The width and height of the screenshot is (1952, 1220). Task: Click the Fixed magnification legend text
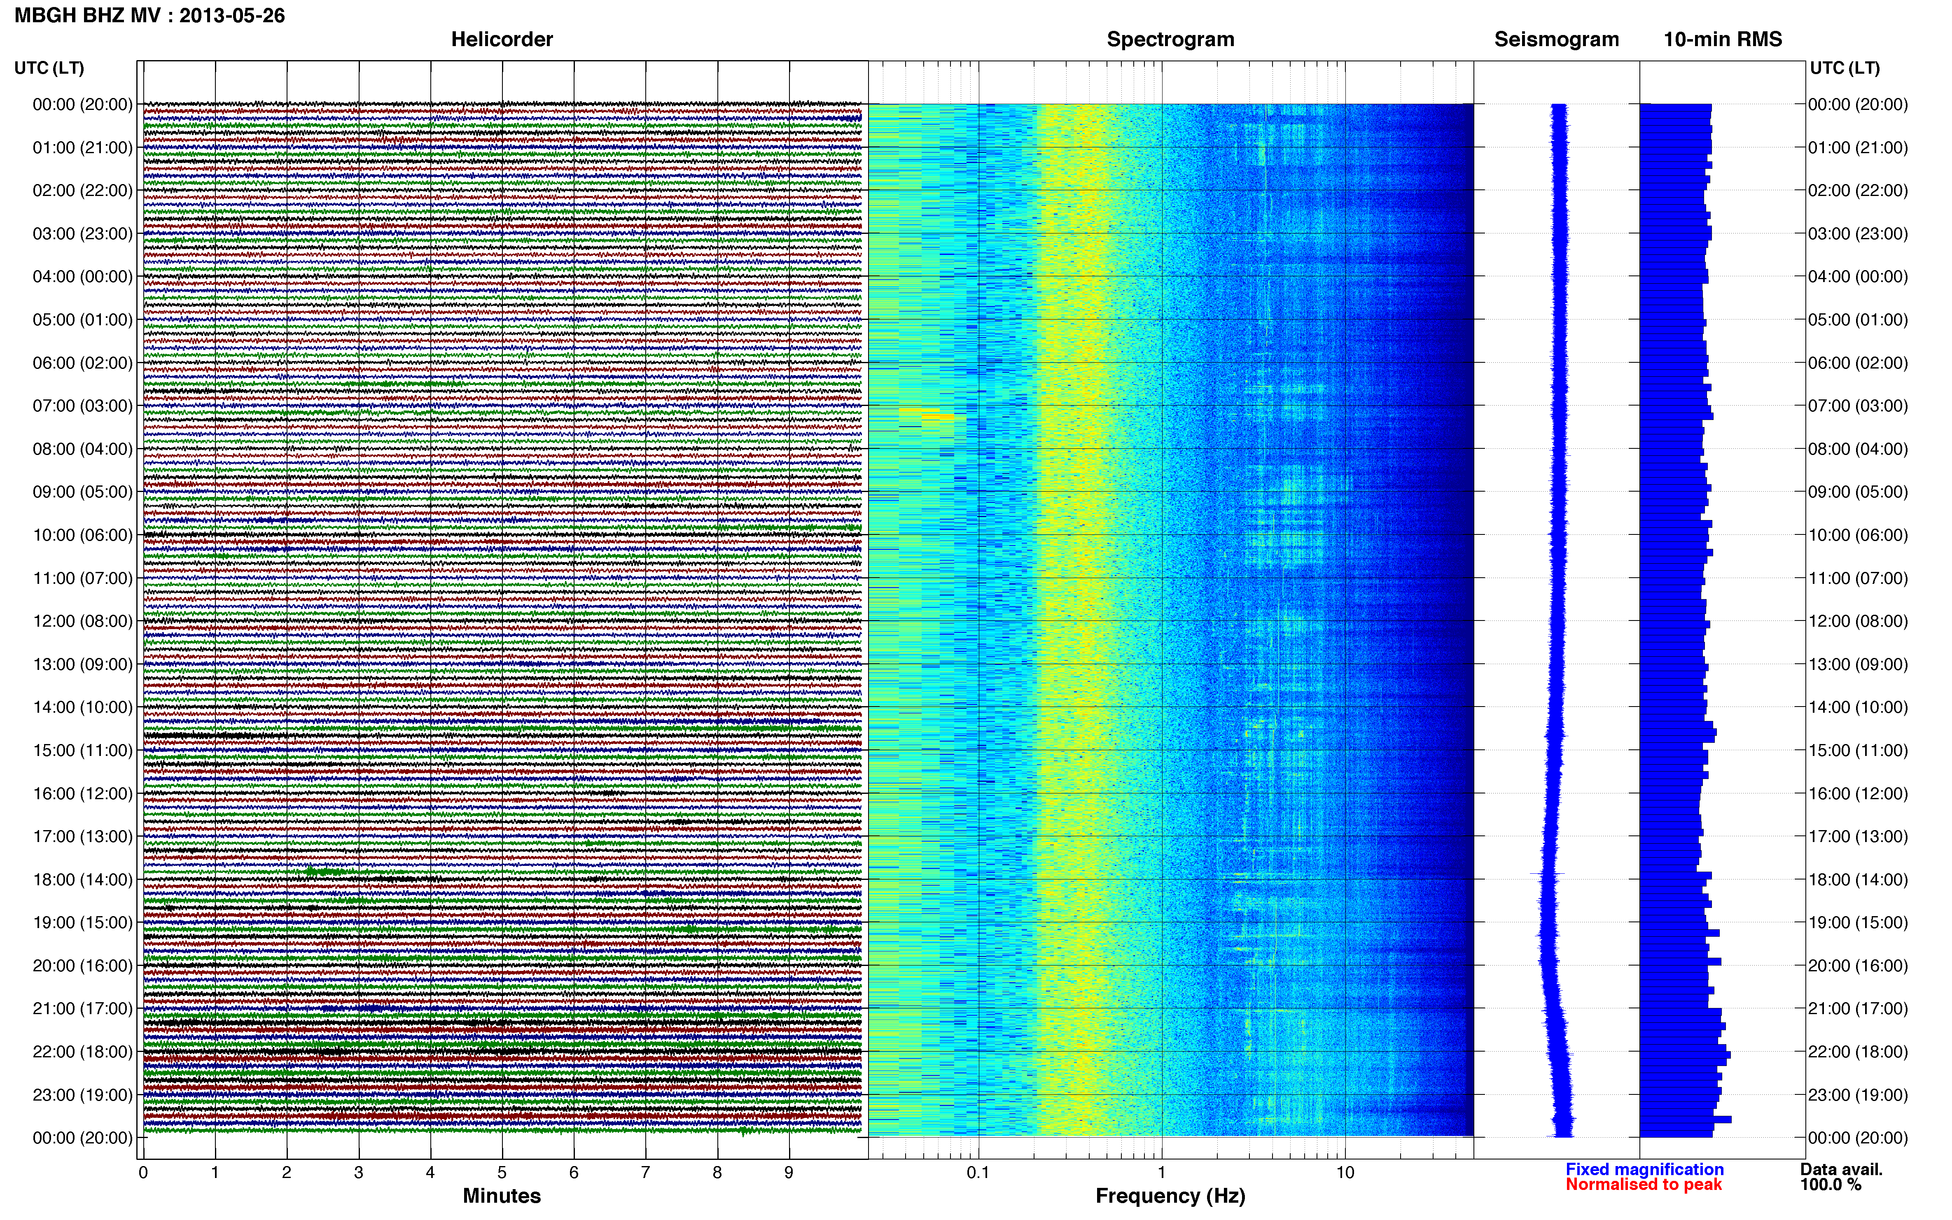click(x=1644, y=1169)
